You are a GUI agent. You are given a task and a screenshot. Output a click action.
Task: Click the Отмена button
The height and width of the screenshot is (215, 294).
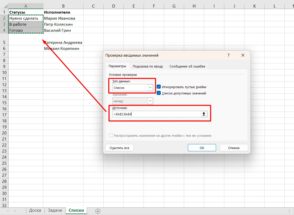point(234,148)
